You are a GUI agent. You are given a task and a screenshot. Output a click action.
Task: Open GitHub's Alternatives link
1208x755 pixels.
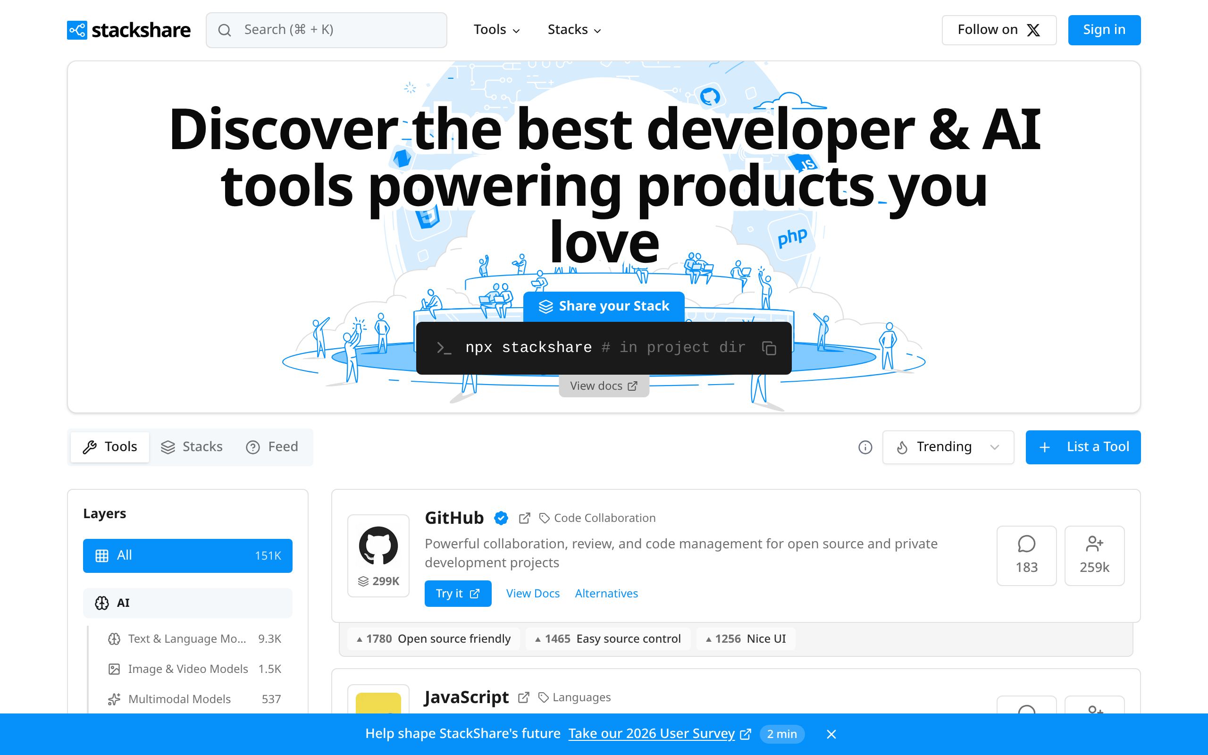pos(606,593)
